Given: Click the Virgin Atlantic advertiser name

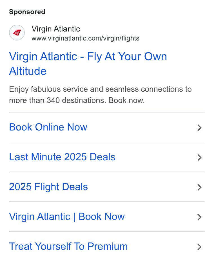Looking at the screenshot, I should 56,29.
